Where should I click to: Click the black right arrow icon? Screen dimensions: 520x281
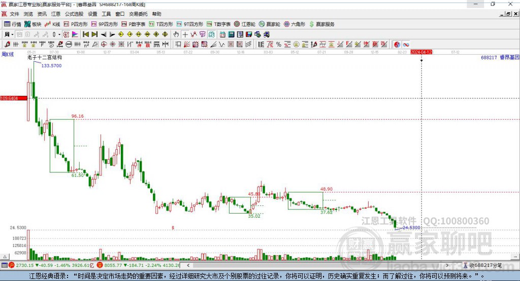(x=112, y=34)
